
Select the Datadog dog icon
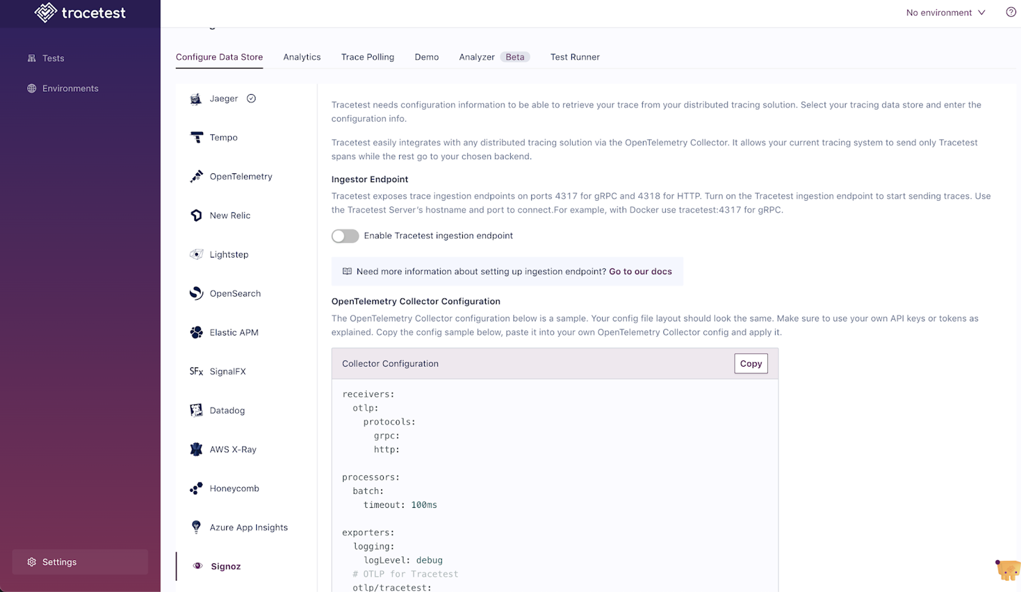coord(197,410)
